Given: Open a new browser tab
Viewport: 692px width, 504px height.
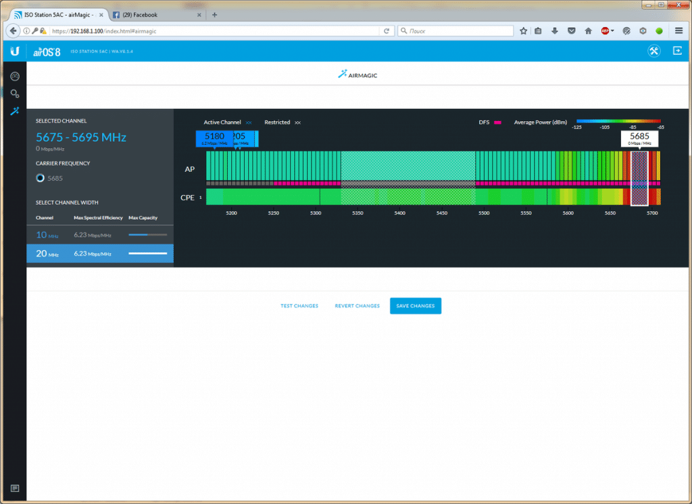Looking at the screenshot, I should pos(215,14).
